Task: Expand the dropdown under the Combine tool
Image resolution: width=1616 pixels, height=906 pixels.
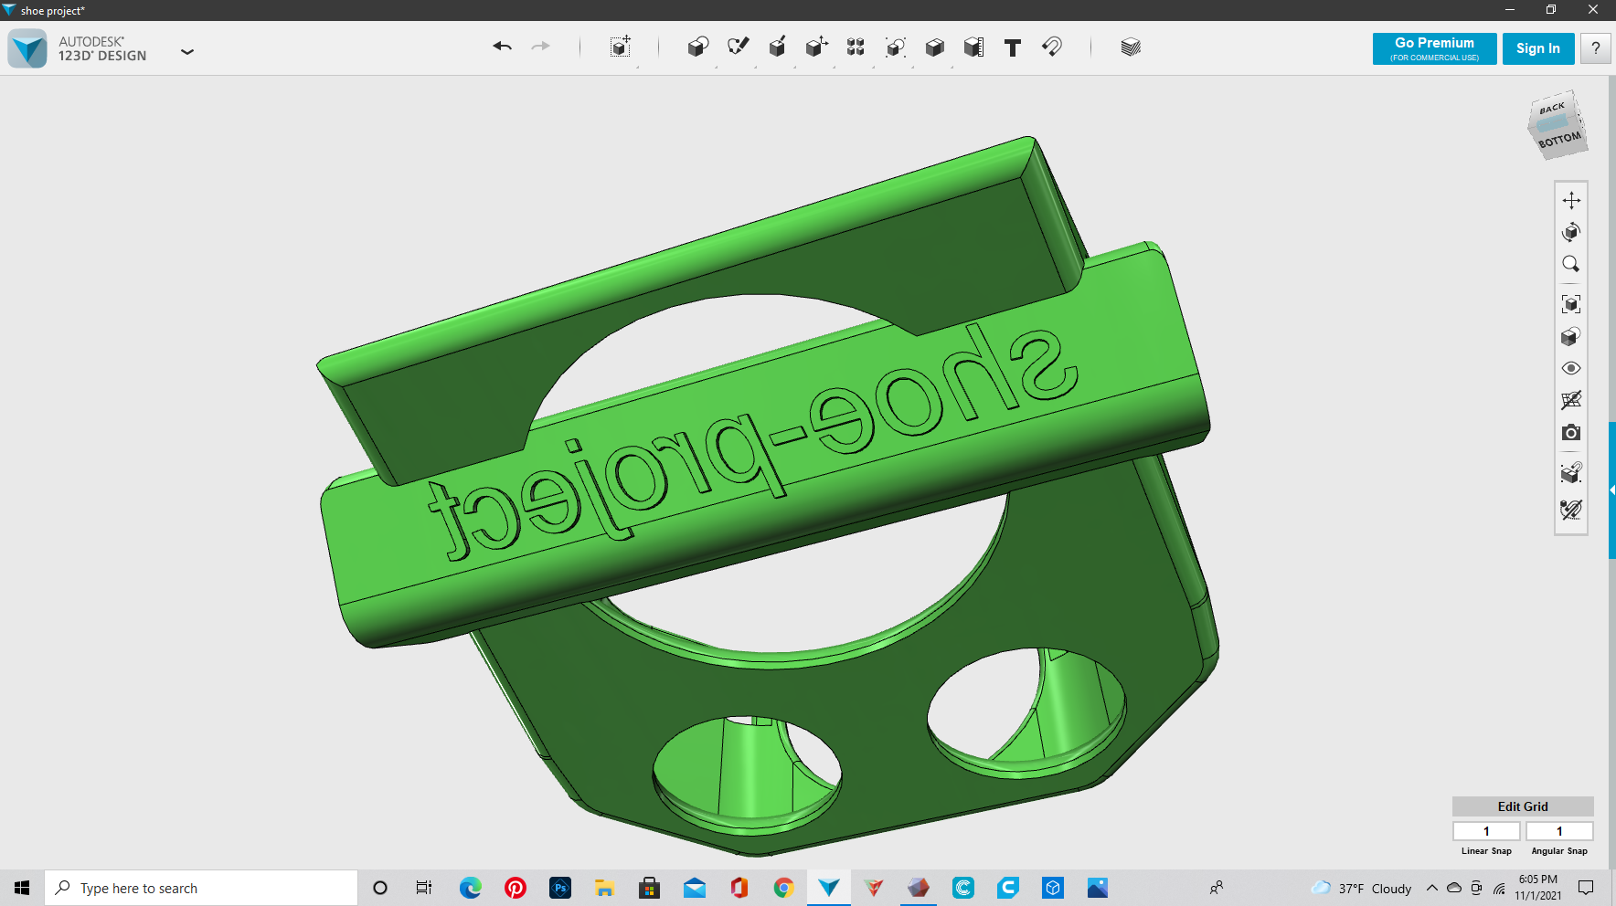Action: tap(952, 66)
